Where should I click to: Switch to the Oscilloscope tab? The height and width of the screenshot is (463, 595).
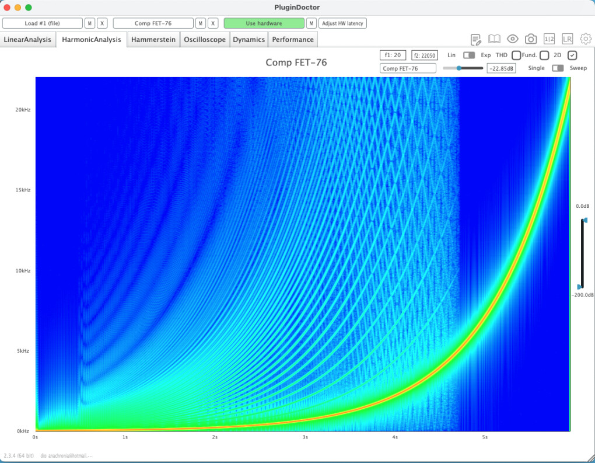coord(205,40)
